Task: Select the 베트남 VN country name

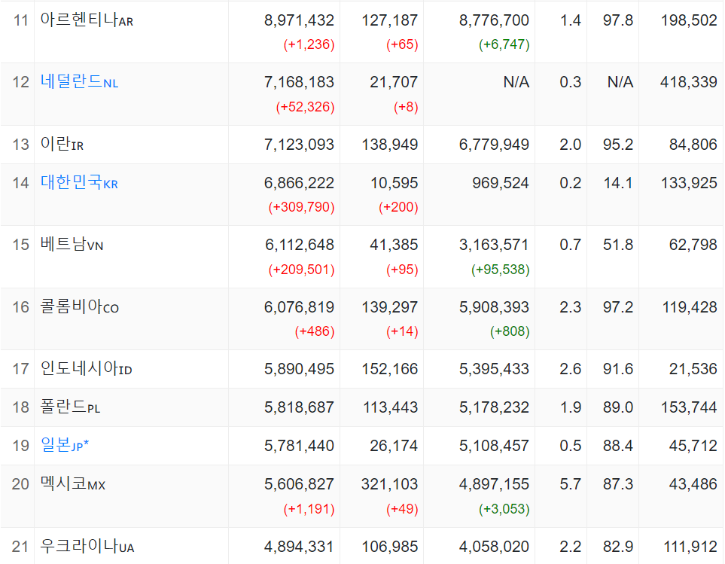Action: [72, 245]
